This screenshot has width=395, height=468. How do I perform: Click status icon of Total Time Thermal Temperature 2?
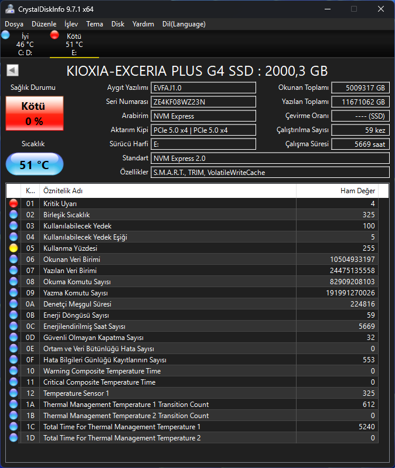point(13,438)
